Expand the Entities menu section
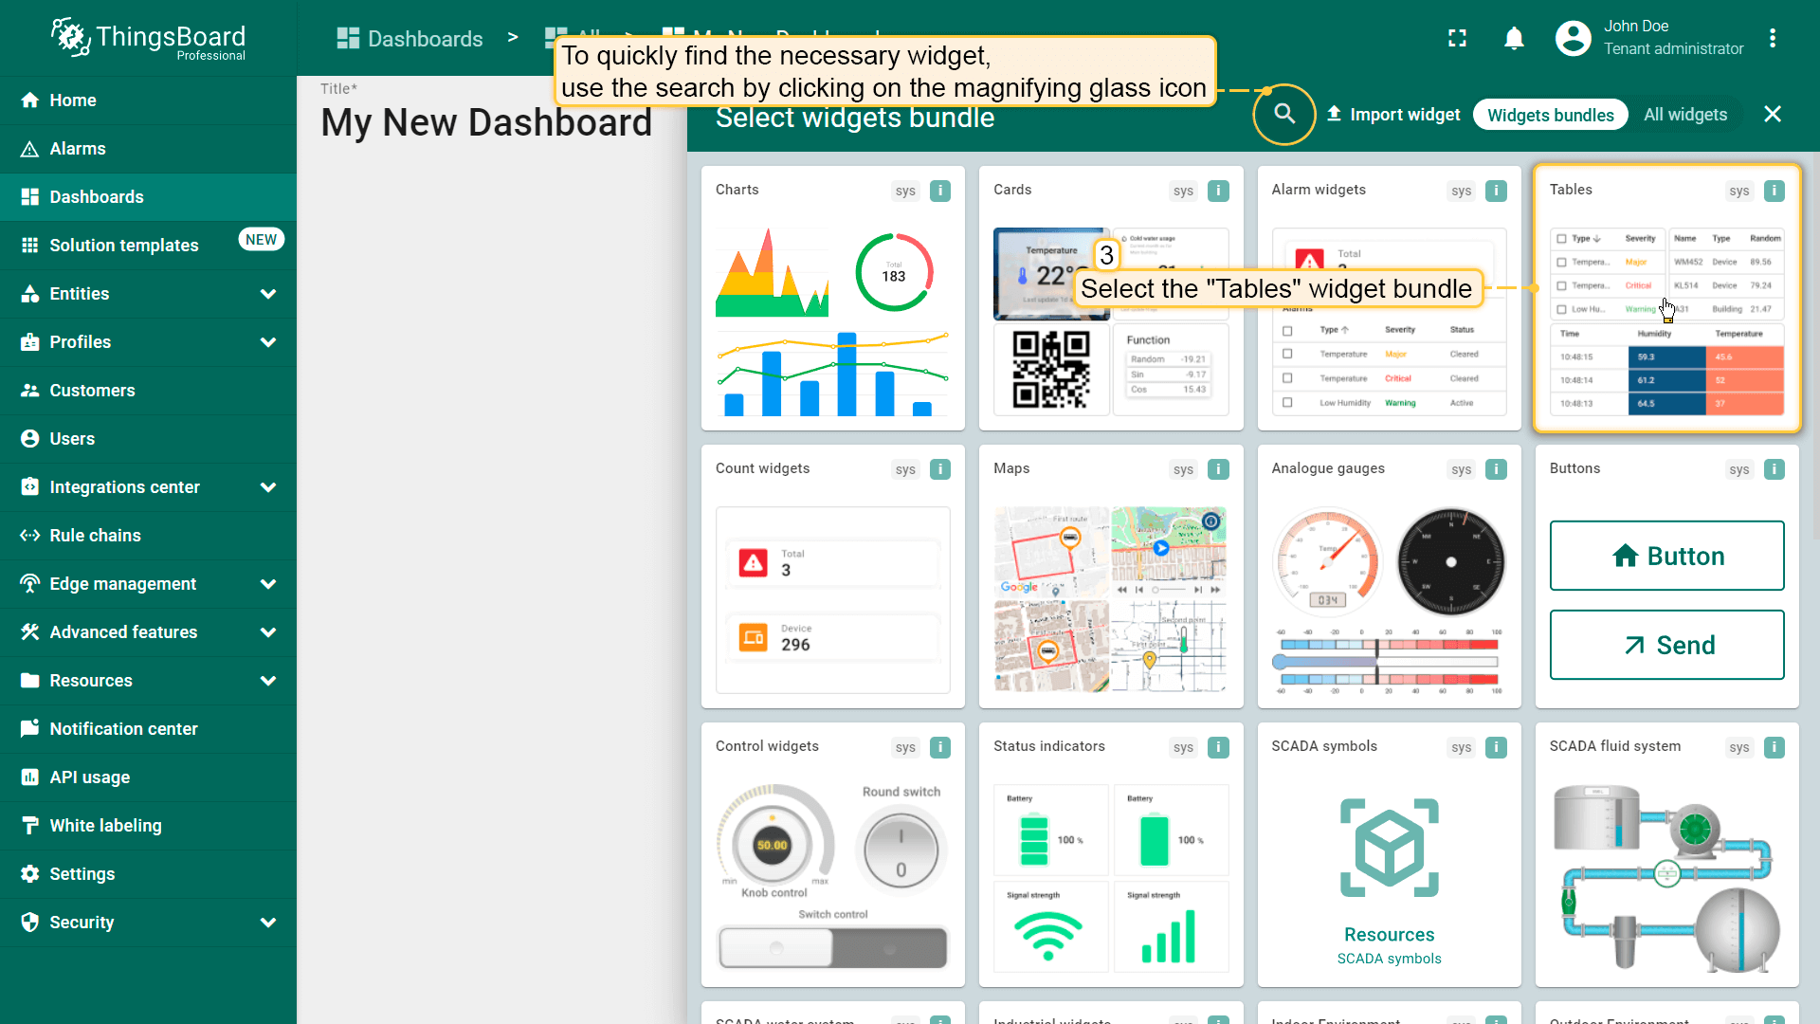The width and height of the screenshot is (1820, 1024). 268,294
